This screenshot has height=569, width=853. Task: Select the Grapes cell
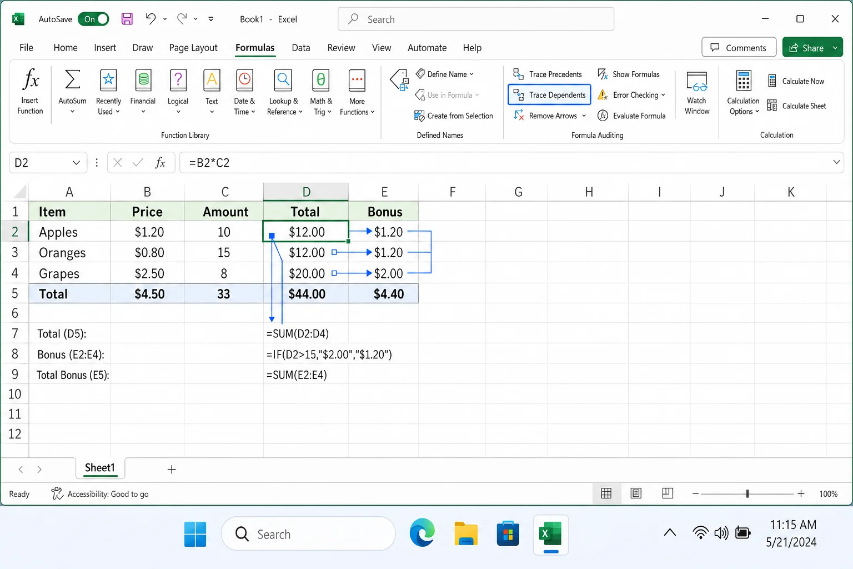click(x=69, y=273)
